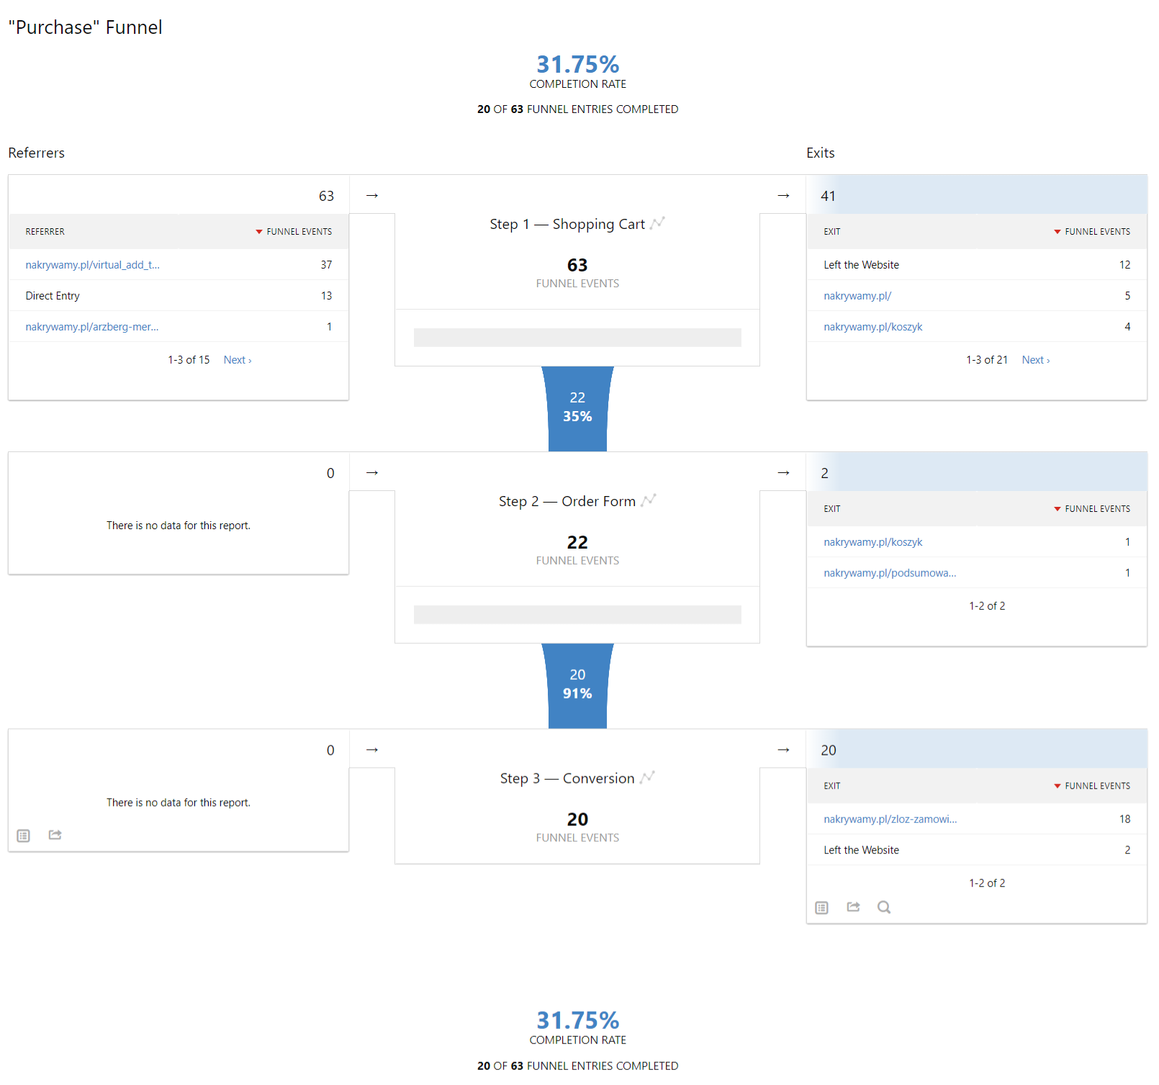Go to Next page of Step 1 exits
Image resolution: width=1159 pixels, height=1085 pixels.
coord(1035,360)
